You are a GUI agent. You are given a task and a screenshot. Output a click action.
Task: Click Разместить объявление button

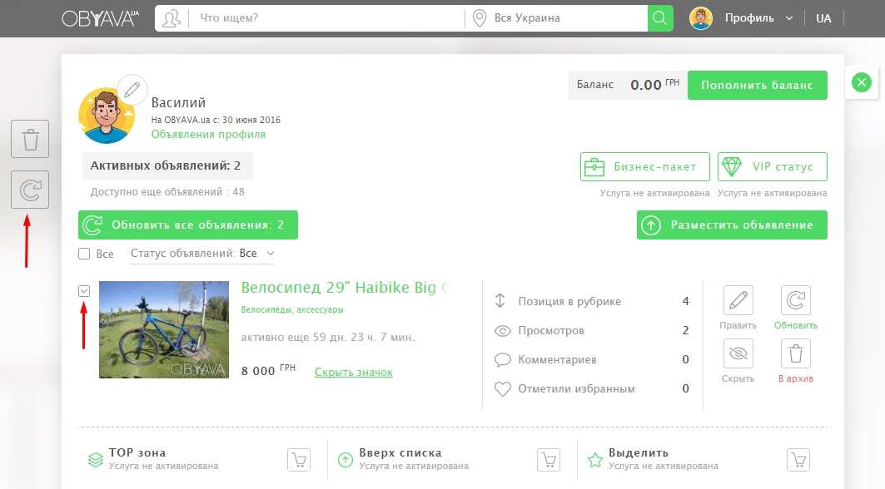[x=732, y=225]
